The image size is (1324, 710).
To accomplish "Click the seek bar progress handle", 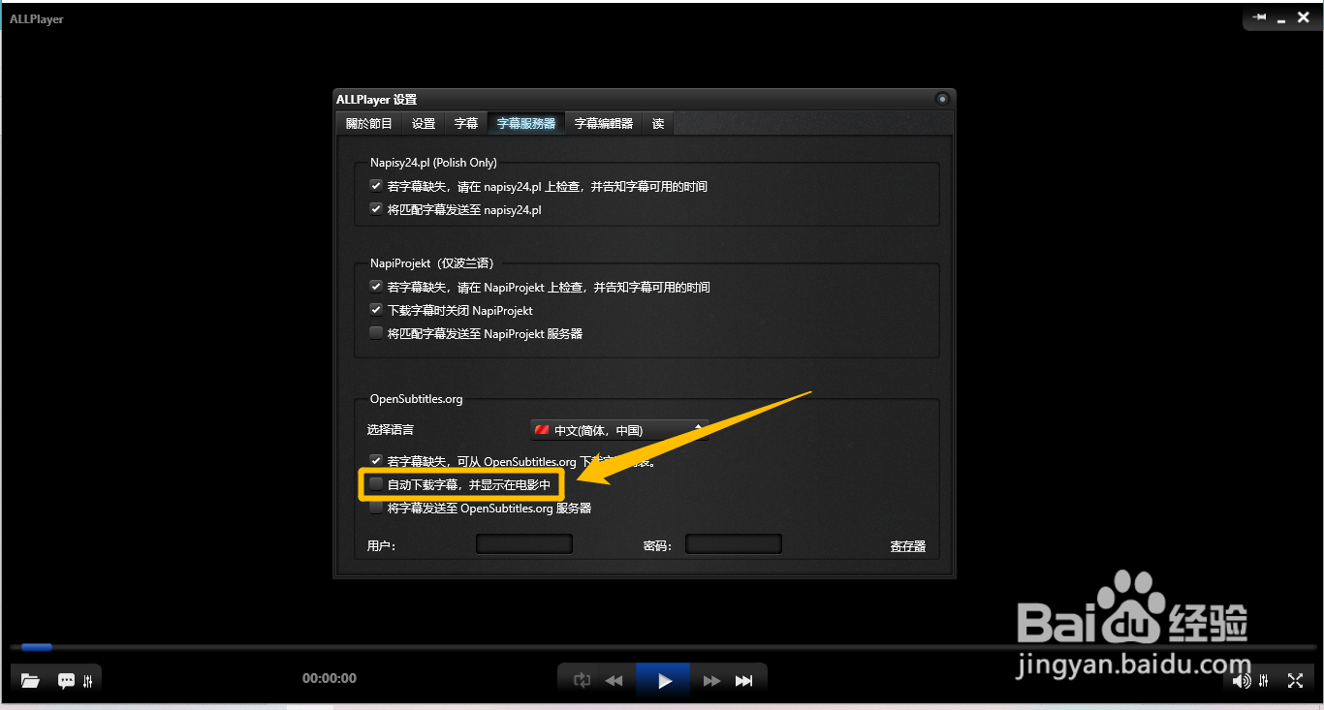I will click(37, 647).
